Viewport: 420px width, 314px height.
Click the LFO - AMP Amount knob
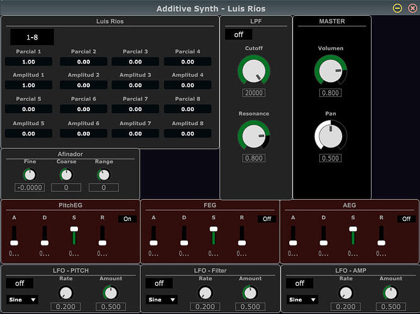[391, 293]
